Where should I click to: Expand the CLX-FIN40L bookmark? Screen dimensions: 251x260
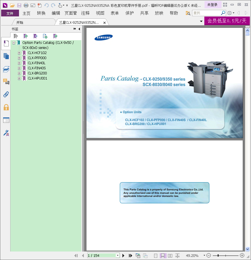point(19,63)
